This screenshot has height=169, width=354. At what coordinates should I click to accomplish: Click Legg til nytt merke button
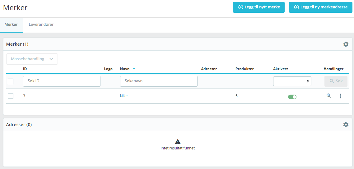click(259, 7)
